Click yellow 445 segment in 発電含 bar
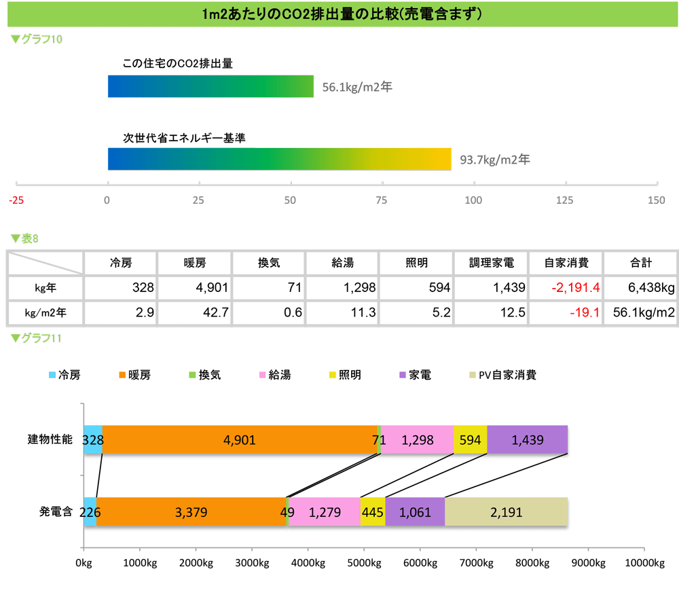The width and height of the screenshot is (679, 599). (373, 512)
